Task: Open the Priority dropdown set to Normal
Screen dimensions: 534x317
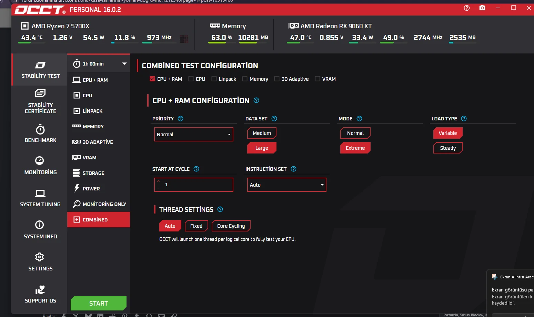Action: pyautogui.click(x=194, y=135)
